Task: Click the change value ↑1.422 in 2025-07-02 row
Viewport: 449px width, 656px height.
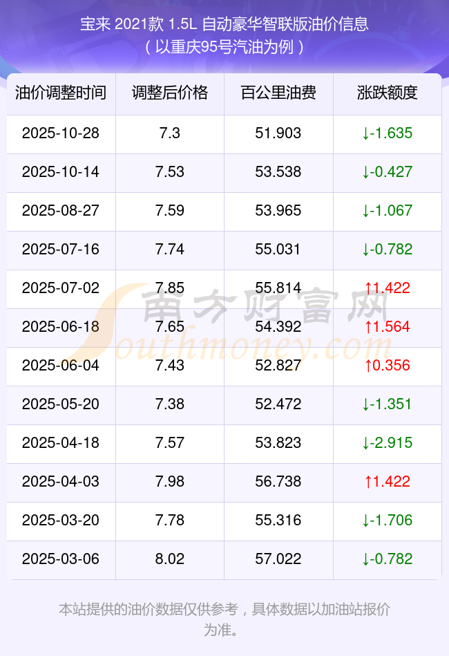Action: coord(387,288)
